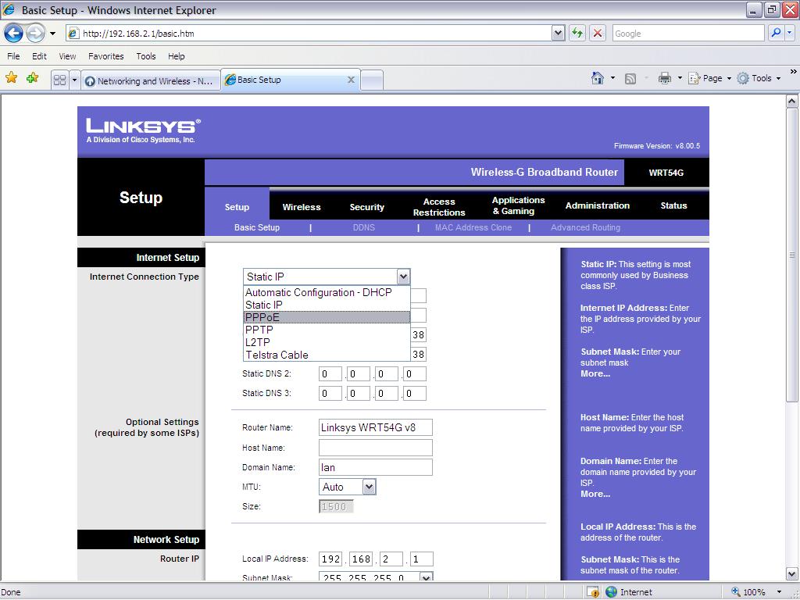Click More... link under Domain Name help
This screenshot has height=600, width=800.
(x=595, y=494)
